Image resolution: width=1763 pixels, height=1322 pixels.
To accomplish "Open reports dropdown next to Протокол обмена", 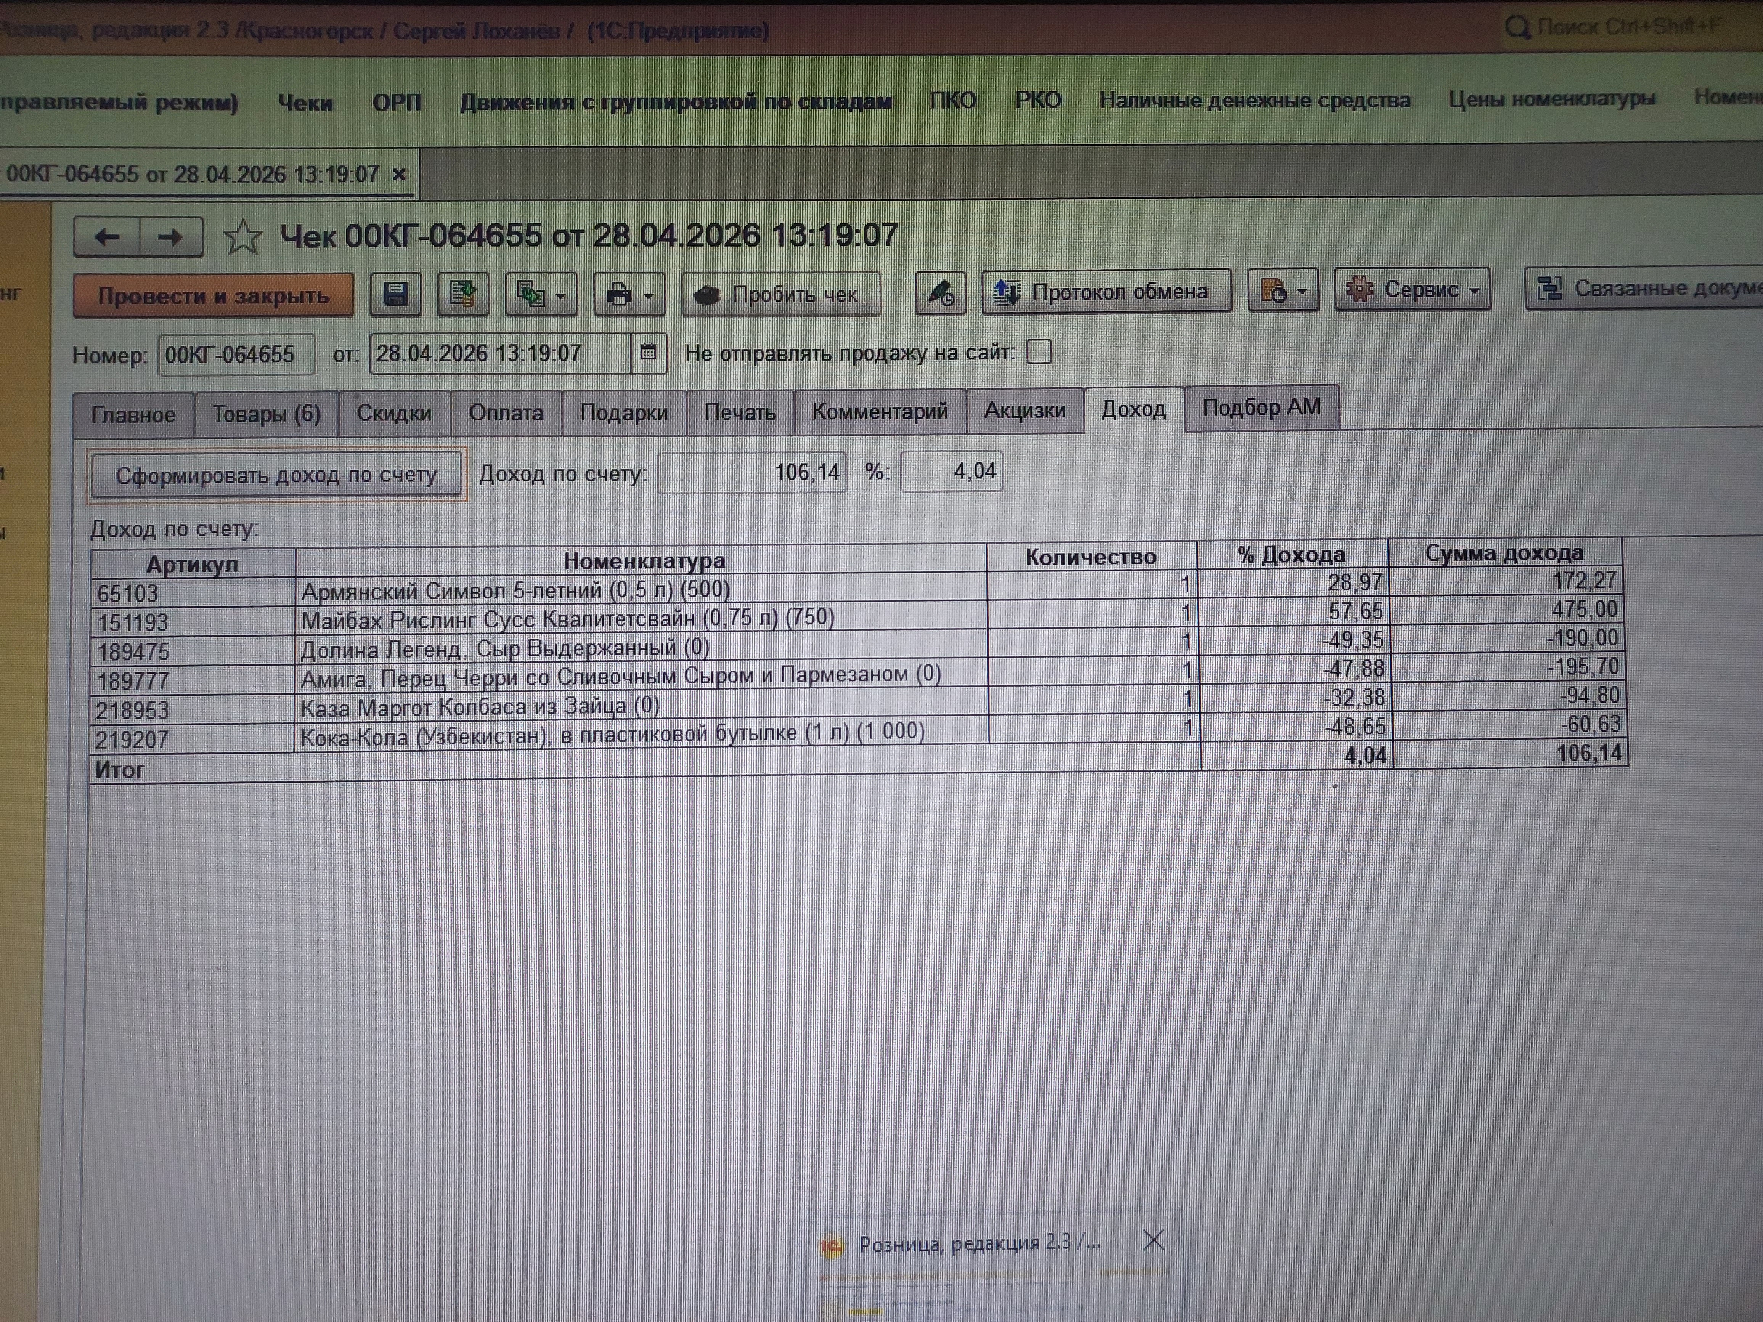I will pos(1281,291).
